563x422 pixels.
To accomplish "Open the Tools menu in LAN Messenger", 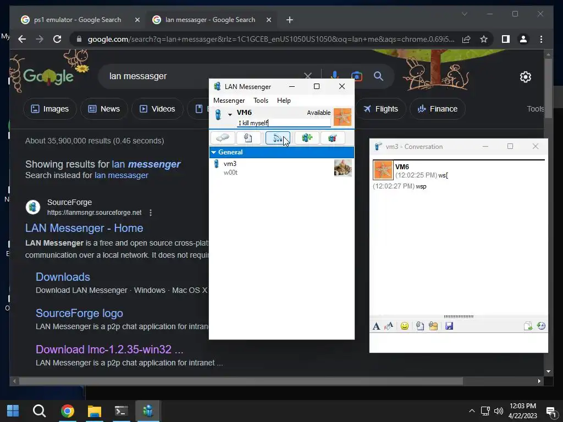I will click(261, 101).
